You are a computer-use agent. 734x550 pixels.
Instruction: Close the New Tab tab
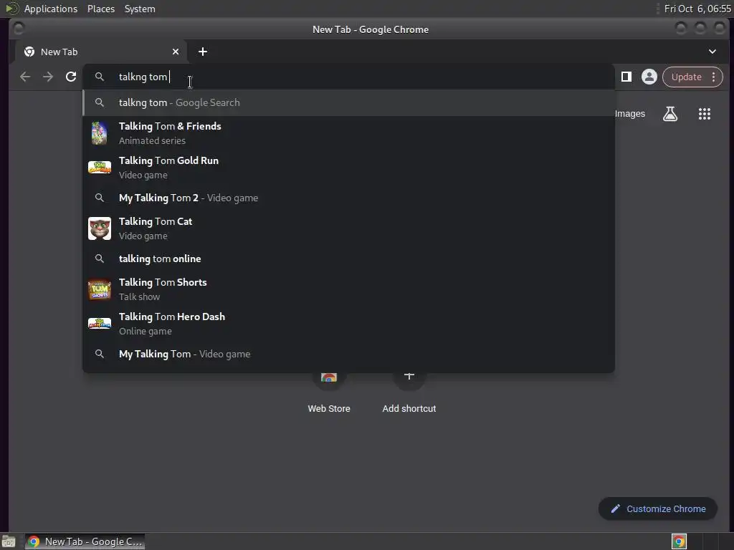[x=176, y=52]
